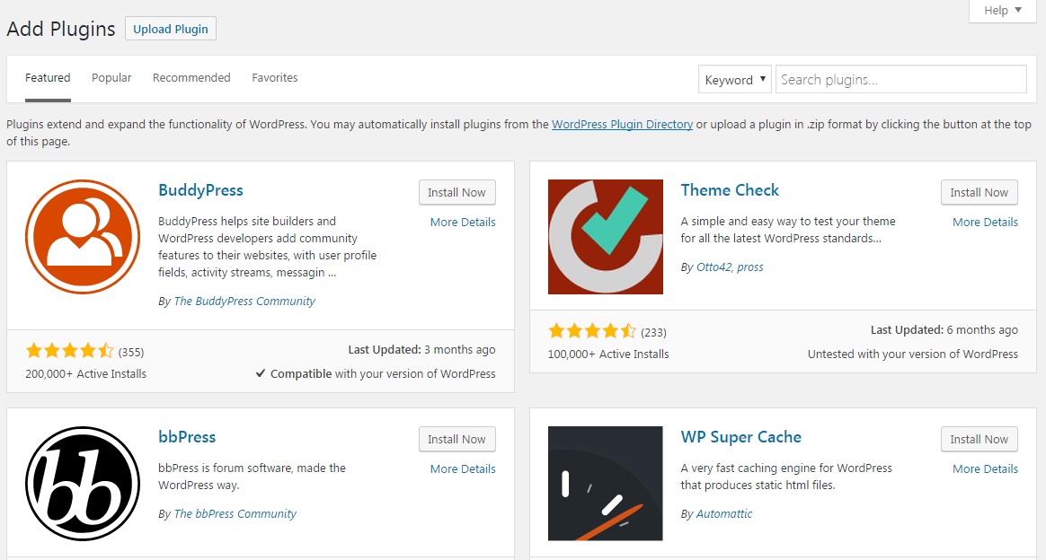This screenshot has height=560, width=1046.
Task: Open the Keyword search type dropdown
Action: [x=734, y=79]
